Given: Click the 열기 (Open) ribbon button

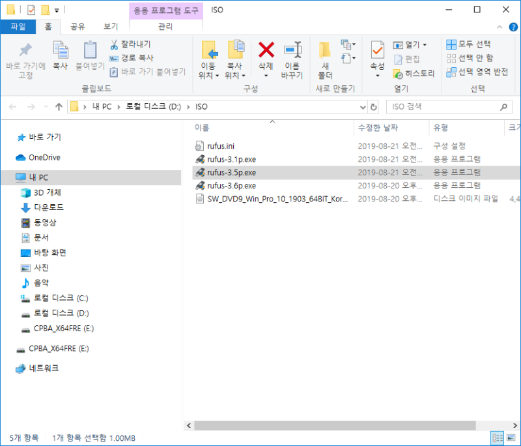Looking at the screenshot, I should (406, 44).
